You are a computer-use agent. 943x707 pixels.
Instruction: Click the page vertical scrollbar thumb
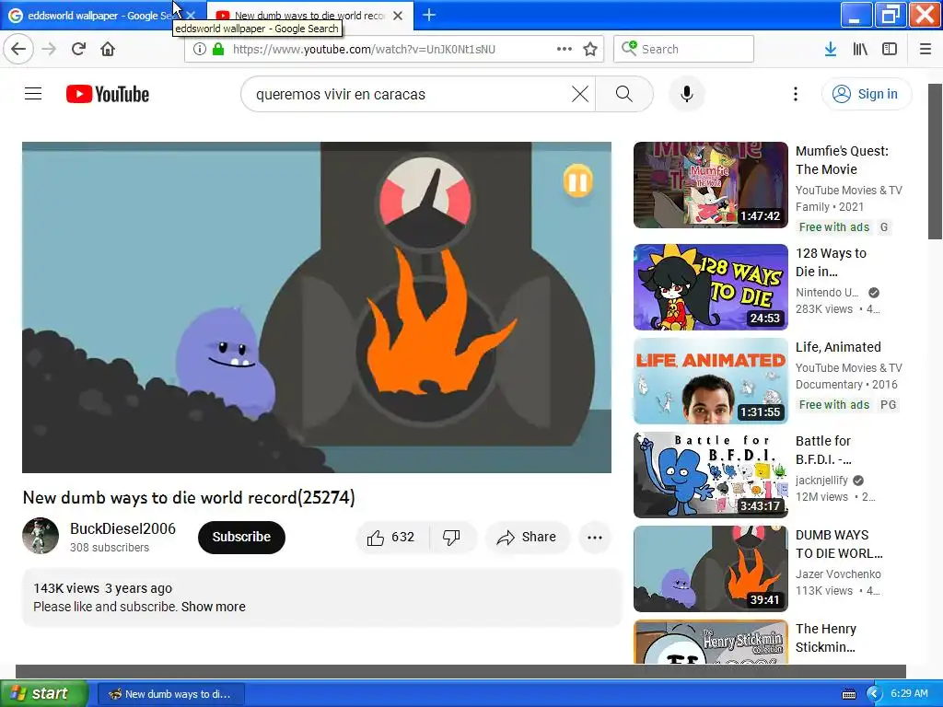(x=936, y=161)
